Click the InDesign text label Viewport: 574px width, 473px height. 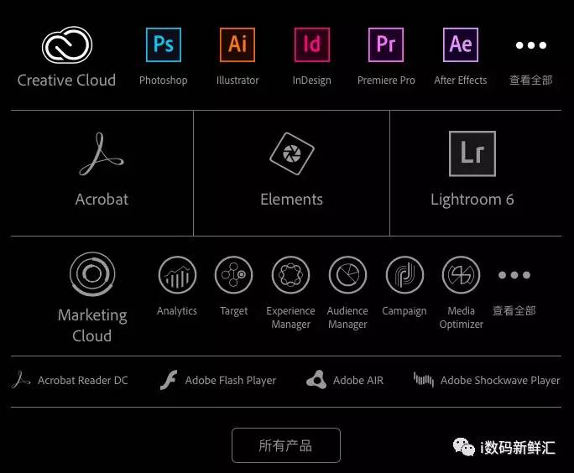(x=312, y=81)
